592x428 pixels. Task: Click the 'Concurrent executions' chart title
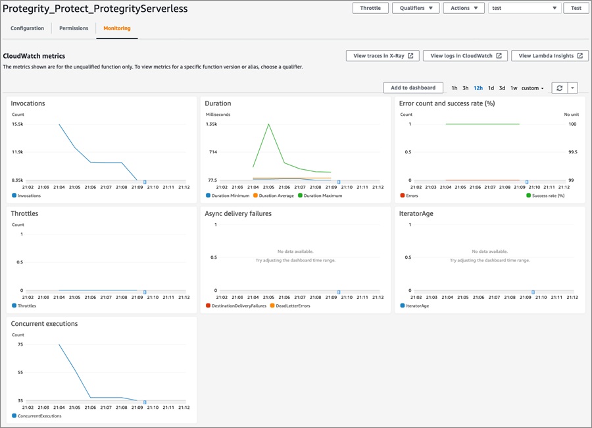(44, 324)
